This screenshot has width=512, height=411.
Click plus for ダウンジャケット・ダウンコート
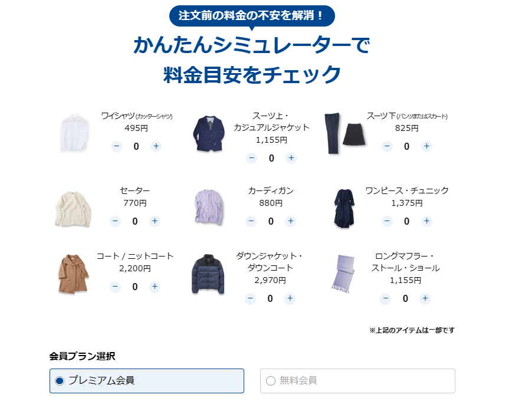tap(290, 298)
